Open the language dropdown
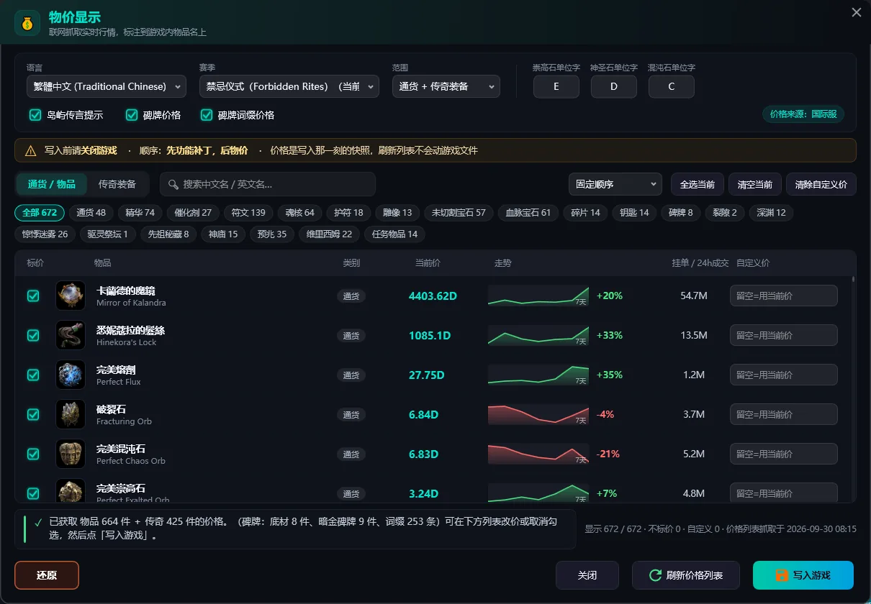This screenshot has height=604, width=871. (107, 86)
